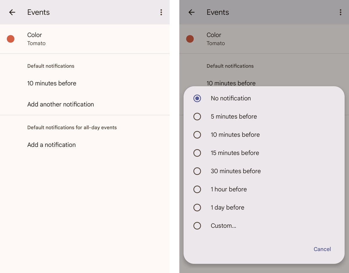Open the three-dot overflow menu
This screenshot has height=273, width=349.
161,12
